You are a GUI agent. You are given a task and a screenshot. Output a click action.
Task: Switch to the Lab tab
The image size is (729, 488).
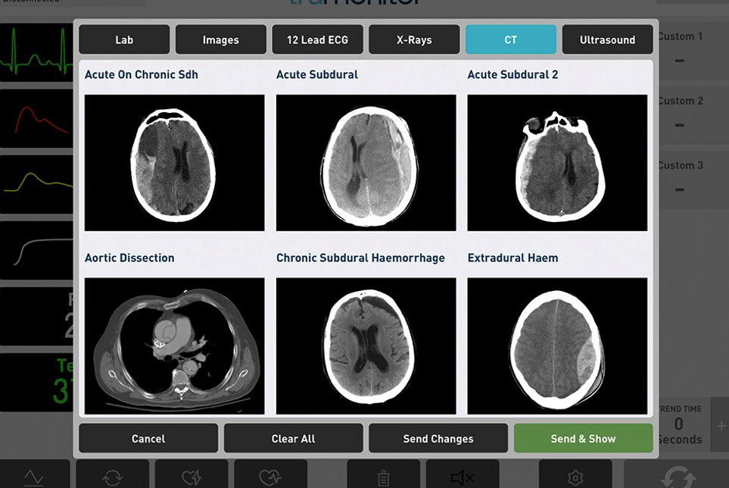coord(124,40)
